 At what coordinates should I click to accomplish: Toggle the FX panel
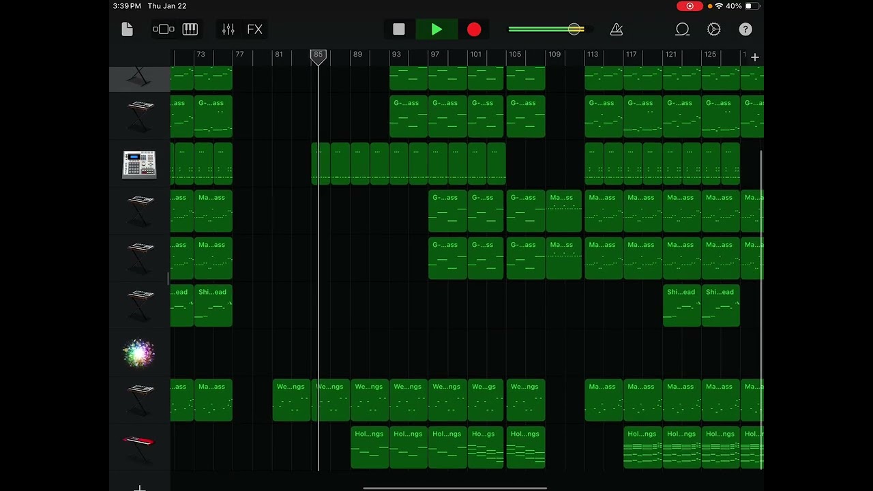pos(254,29)
